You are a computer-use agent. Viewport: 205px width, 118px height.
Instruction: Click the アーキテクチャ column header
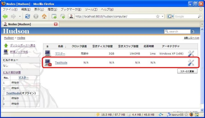pos(171,46)
